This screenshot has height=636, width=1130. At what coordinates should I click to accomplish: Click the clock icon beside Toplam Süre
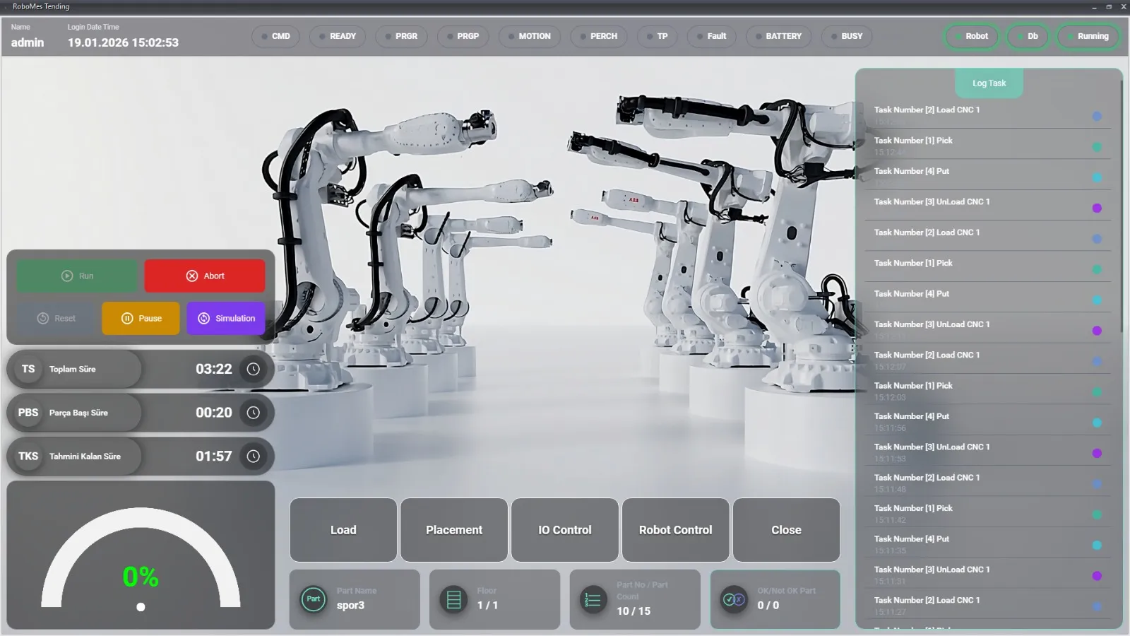(253, 369)
